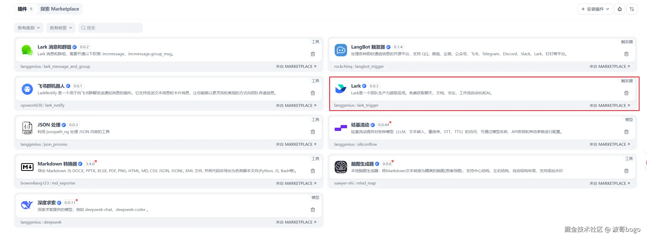Click trash icon for LangBot 触发器 plugin
Screen dimensions: 647x240
pos(626,54)
